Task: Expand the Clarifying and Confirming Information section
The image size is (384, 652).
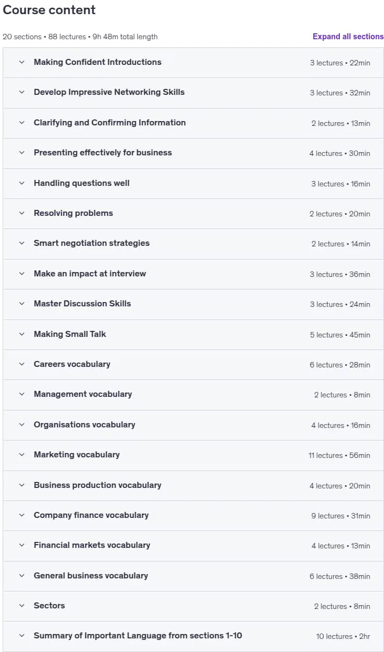Action: tap(193, 123)
